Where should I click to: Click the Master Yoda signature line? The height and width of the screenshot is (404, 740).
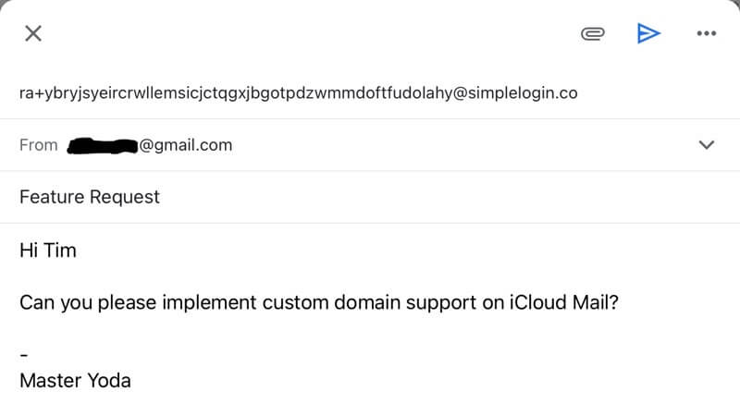[x=75, y=381]
